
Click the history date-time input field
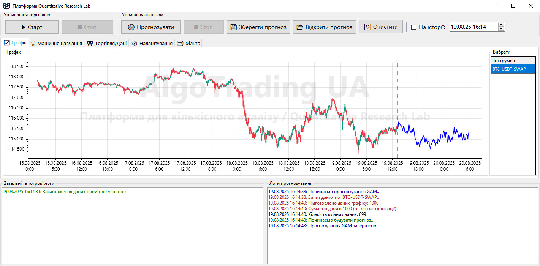pos(473,27)
